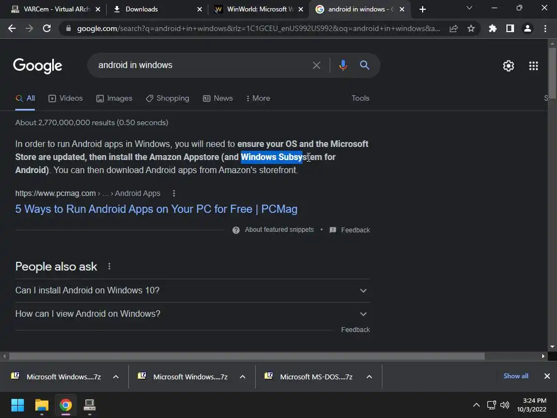Open File Explorer from the taskbar
This screenshot has height=418, width=557.
click(41, 405)
